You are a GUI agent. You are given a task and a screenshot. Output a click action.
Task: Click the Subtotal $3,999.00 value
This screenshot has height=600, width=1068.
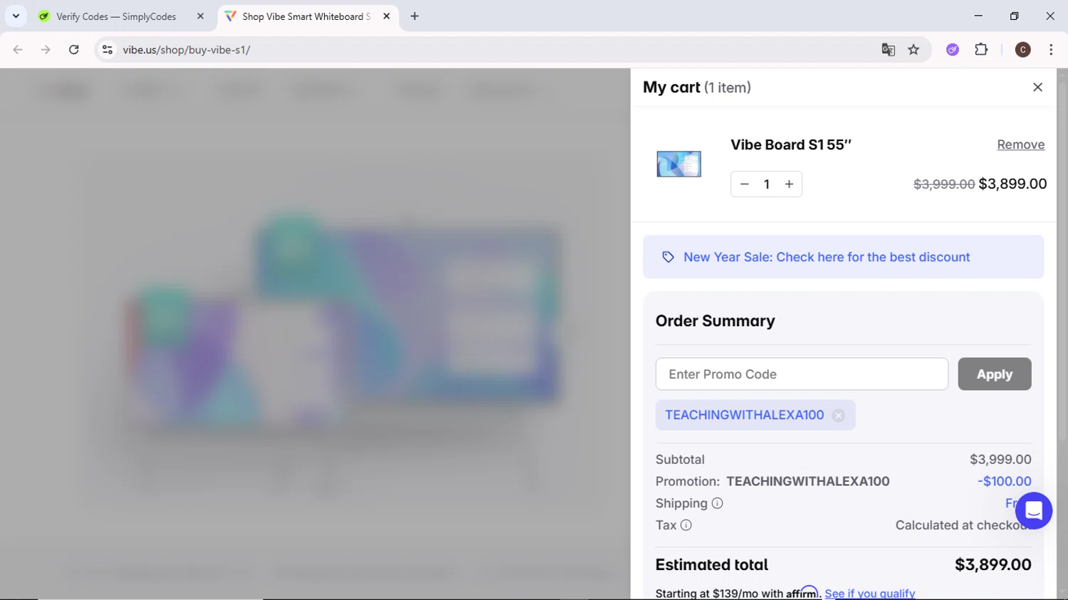click(x=1000, y=460)
